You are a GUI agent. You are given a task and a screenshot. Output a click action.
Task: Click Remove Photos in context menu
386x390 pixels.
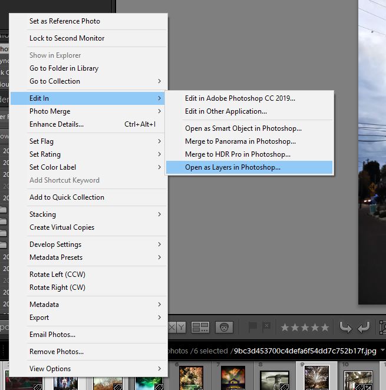point(57,352)
